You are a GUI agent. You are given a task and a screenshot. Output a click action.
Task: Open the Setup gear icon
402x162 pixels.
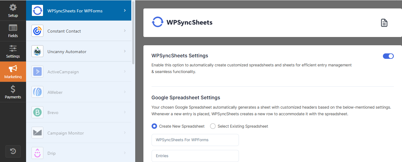[x=13, y=7]
